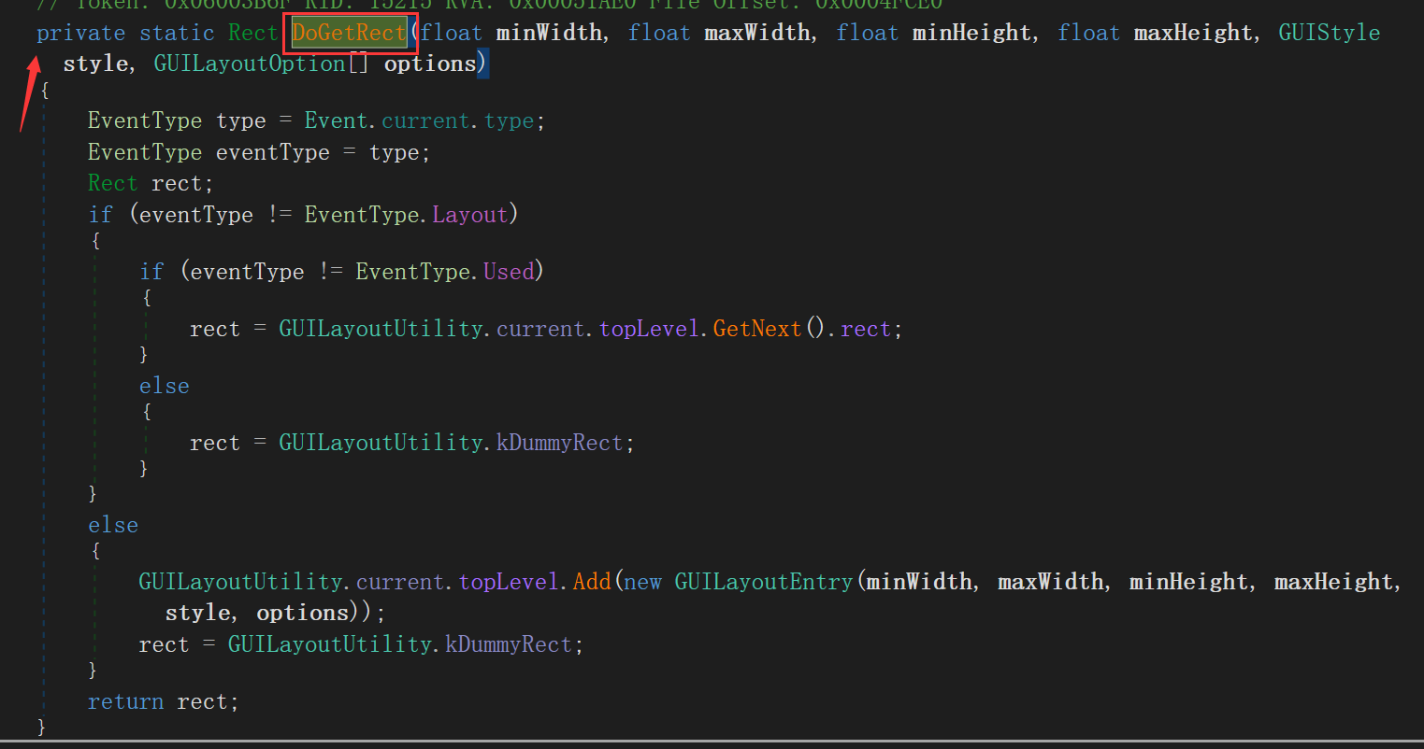
Task: Click the teal type property after Event.current
Action: point(510,121)
